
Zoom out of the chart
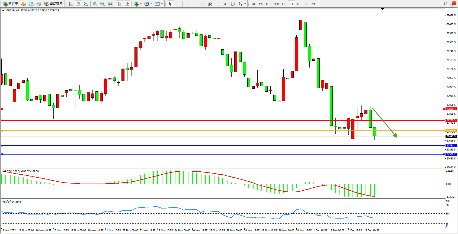[103, 4]
